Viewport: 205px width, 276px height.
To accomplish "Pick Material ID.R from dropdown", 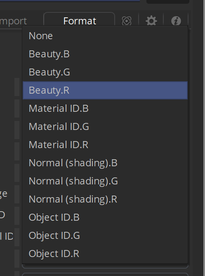I will click(x=105, y=145).
